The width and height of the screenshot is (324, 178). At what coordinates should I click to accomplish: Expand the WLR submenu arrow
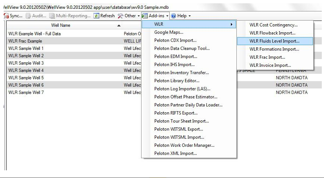pyautogui.click(x=232, y=25)
